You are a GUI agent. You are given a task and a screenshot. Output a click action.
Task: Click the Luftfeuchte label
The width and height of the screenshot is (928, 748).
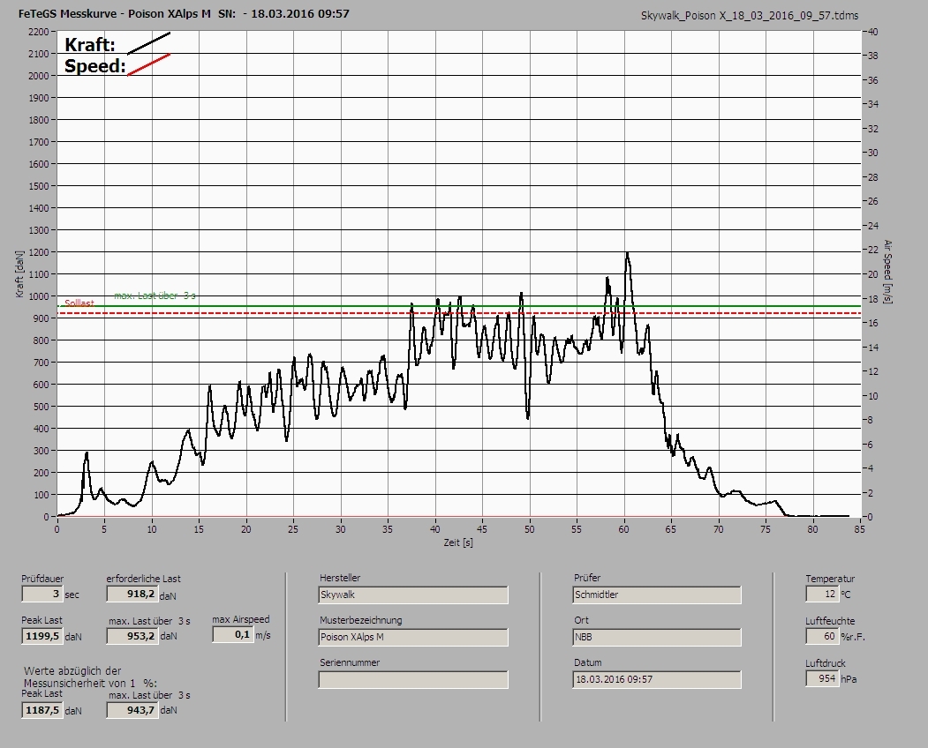830,621
